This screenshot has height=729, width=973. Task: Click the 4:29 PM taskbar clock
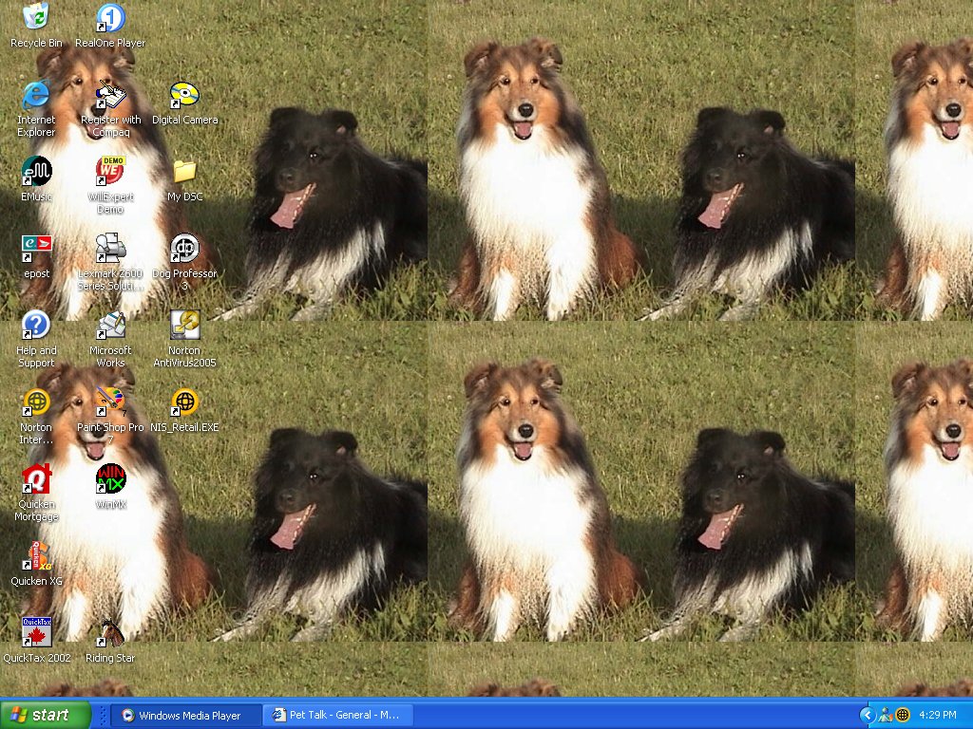[937, 716]
